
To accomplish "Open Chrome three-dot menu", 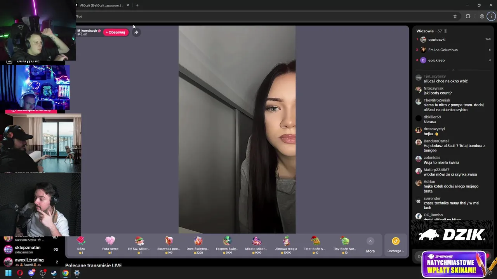I will (492, 16).
